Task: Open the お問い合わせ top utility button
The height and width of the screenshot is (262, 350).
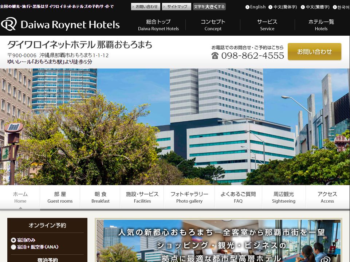Action: coord(146,7)
